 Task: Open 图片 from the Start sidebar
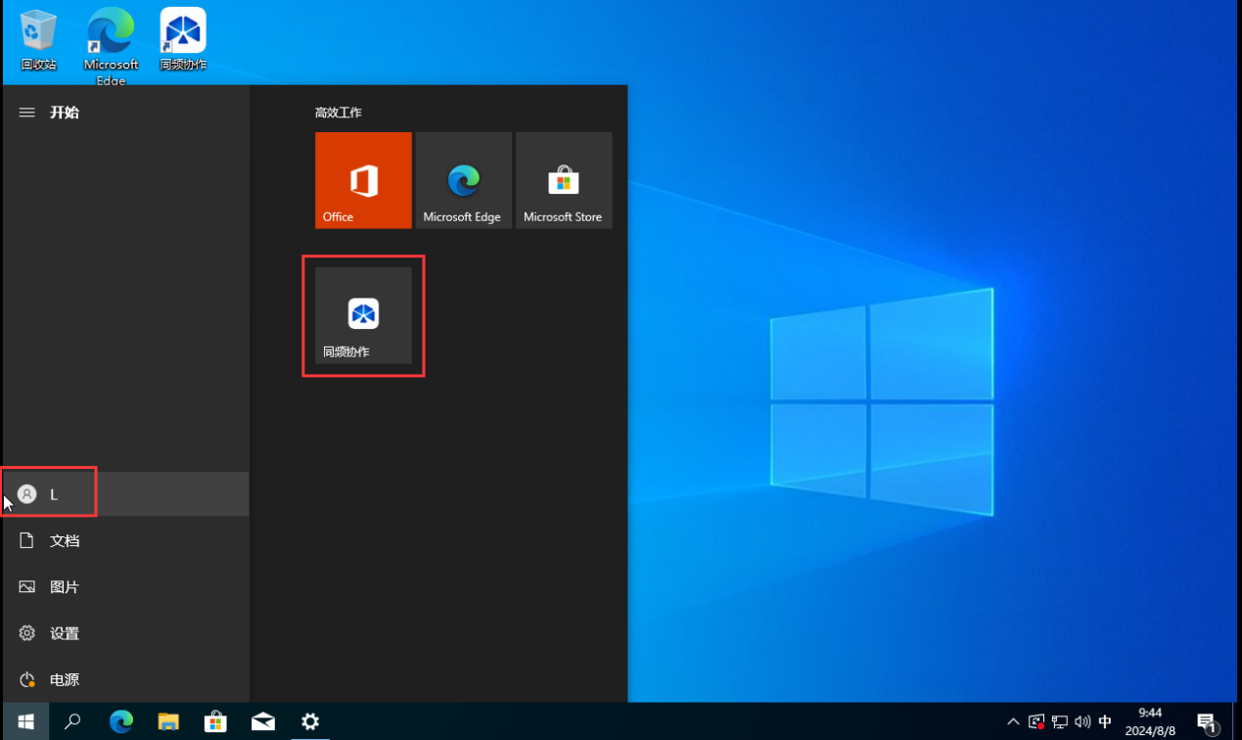[124, 587]
